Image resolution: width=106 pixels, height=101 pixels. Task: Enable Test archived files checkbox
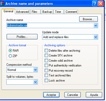tap(46, 75)
